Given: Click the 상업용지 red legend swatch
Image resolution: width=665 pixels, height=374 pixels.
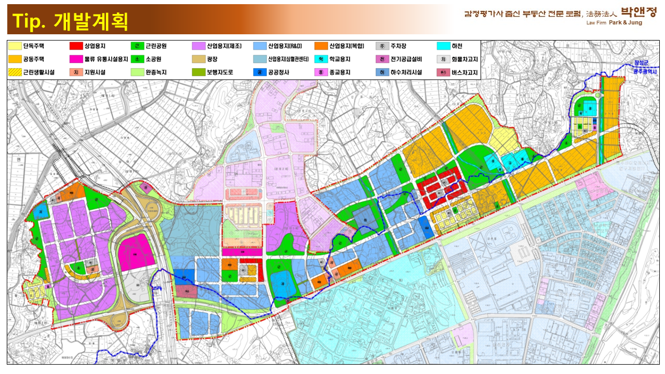Looking at the screenshot, I should (x=76, y=46).
